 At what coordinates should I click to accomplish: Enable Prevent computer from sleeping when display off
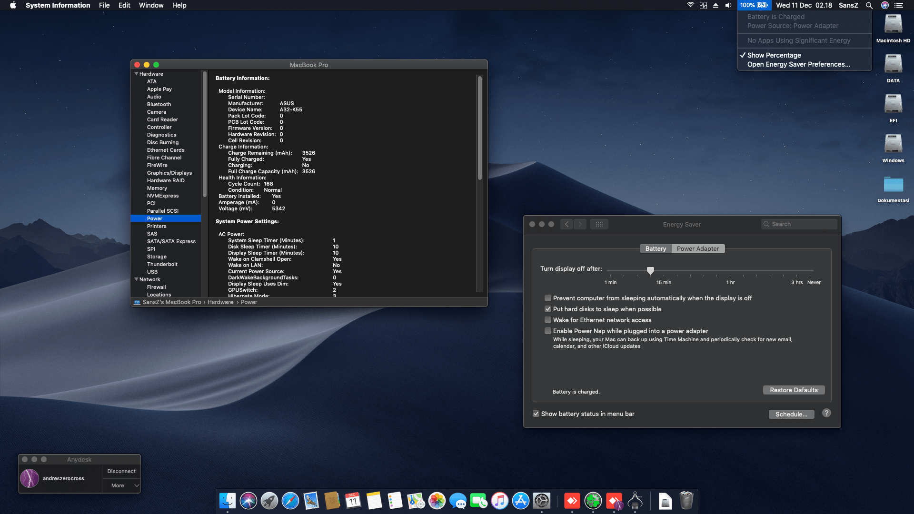pyautogui.click(x=548, y=298)
